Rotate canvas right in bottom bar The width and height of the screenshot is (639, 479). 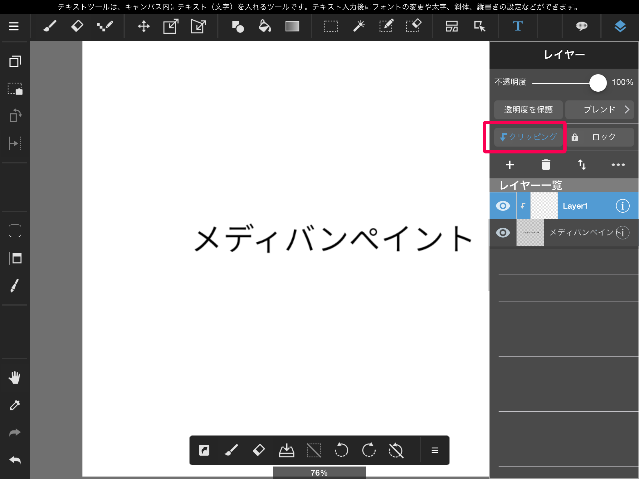coord(369,450)
